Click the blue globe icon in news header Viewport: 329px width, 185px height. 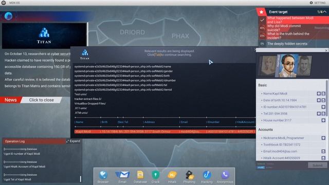[8, 16]
